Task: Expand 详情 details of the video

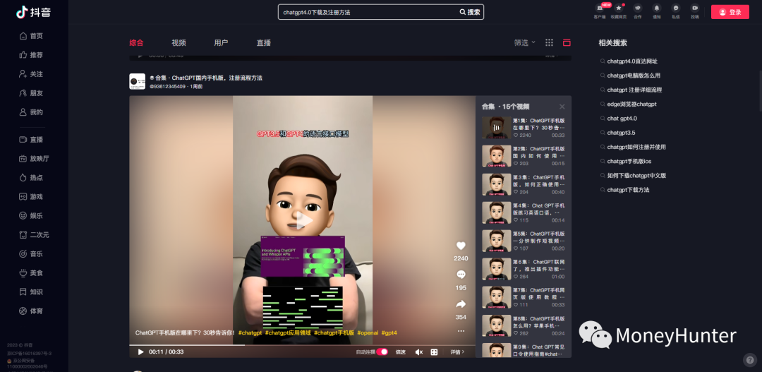Action: coord(457,352)
